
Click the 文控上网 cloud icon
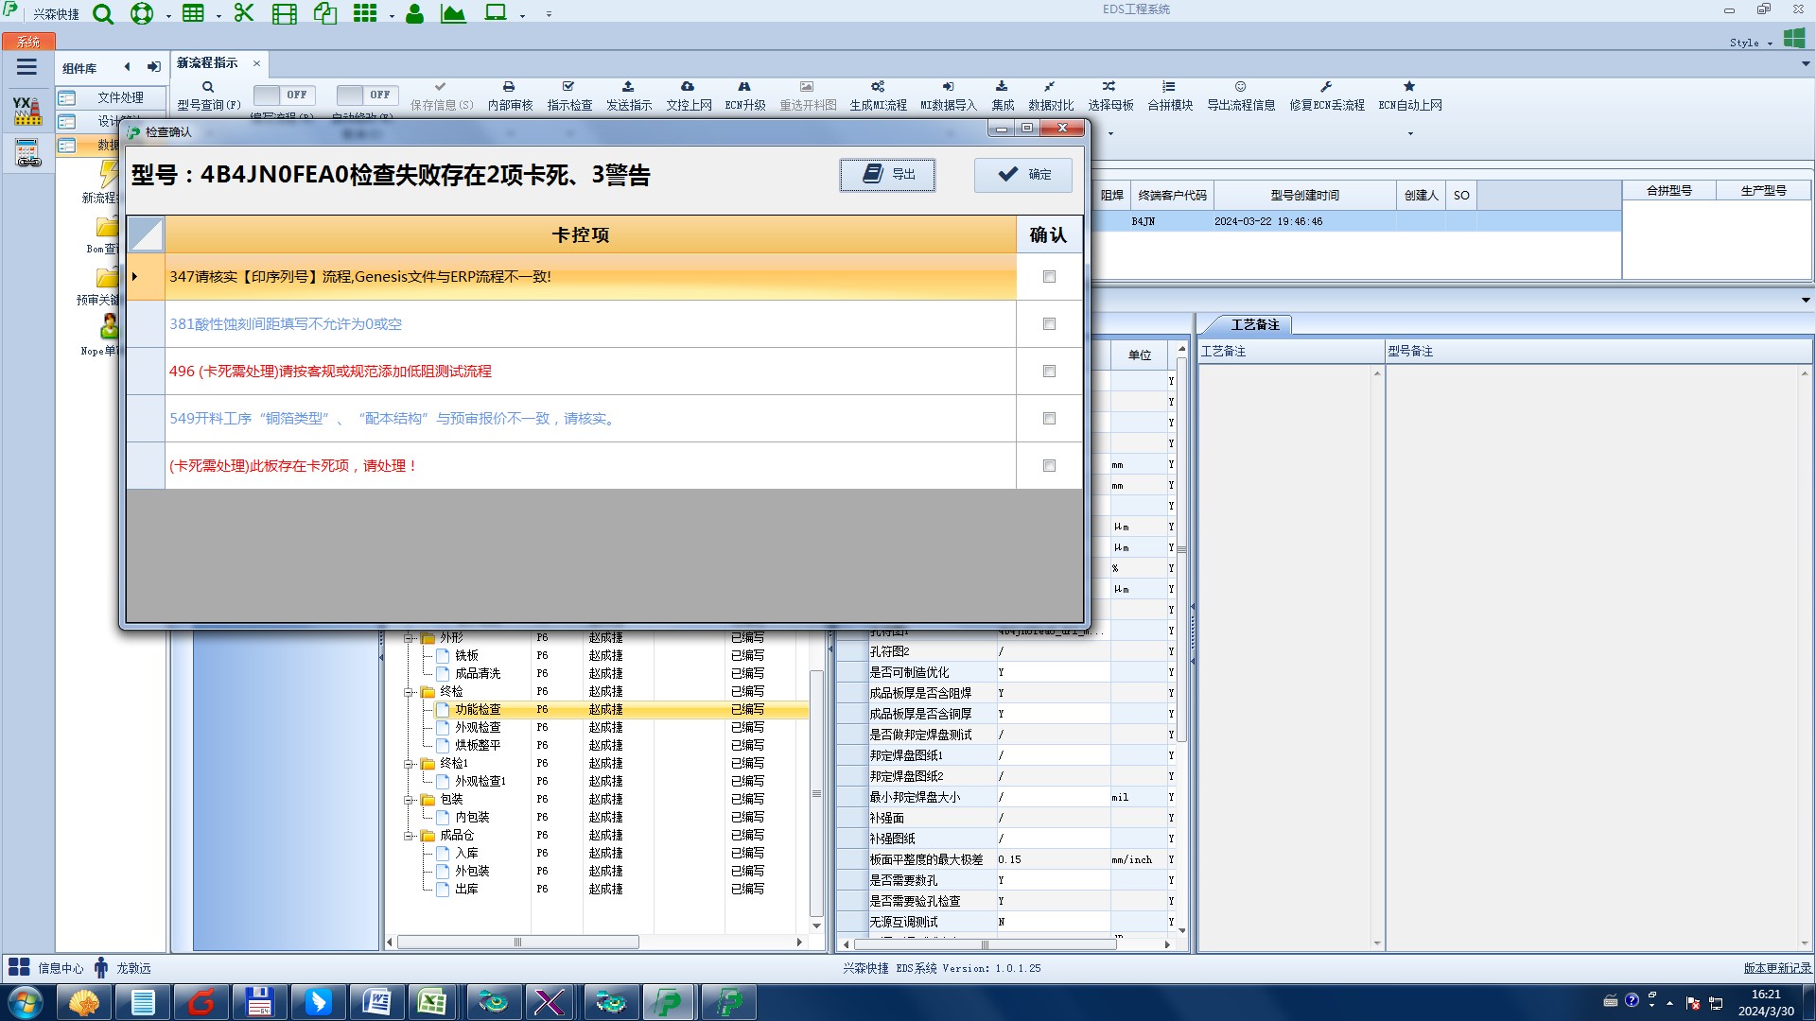(688, 87)
